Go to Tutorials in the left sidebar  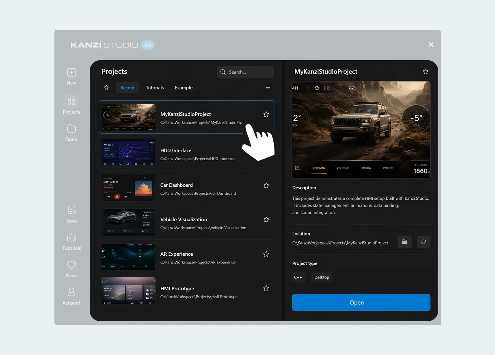[x=71, y=237]
